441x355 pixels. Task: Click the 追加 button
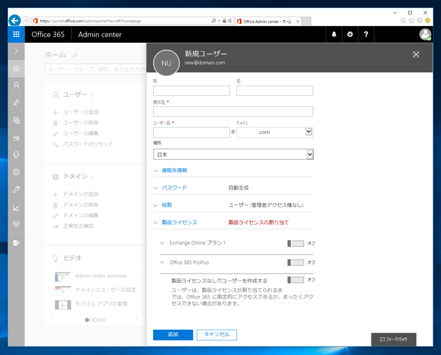click(173, 334)
